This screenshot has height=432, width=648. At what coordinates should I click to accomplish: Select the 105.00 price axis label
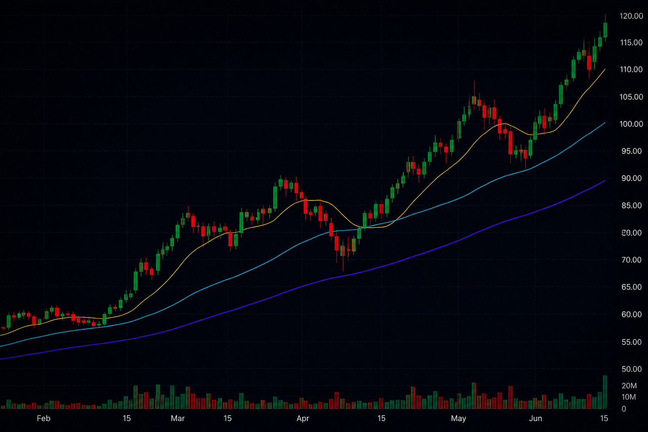631,97
